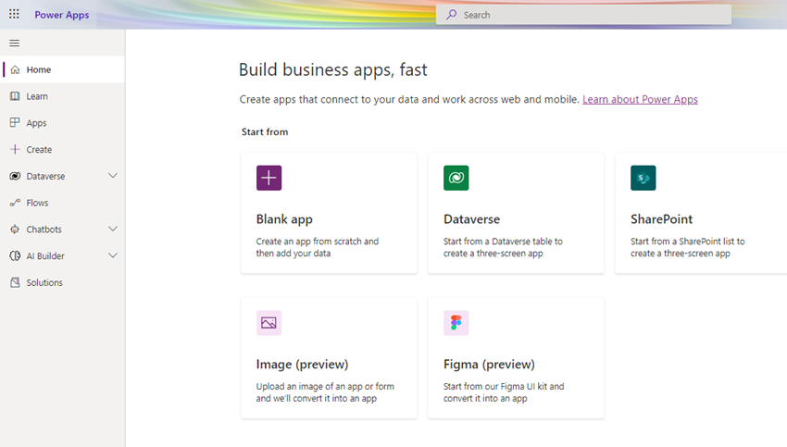The width and height of the screenshot is (787, 447).
Task: Expand the AI Builder navigation chevron
Action: (x=113, y=255)
